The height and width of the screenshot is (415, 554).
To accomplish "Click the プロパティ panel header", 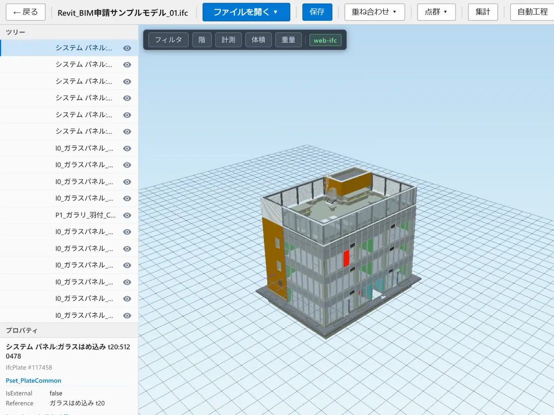I will point(69,330).
